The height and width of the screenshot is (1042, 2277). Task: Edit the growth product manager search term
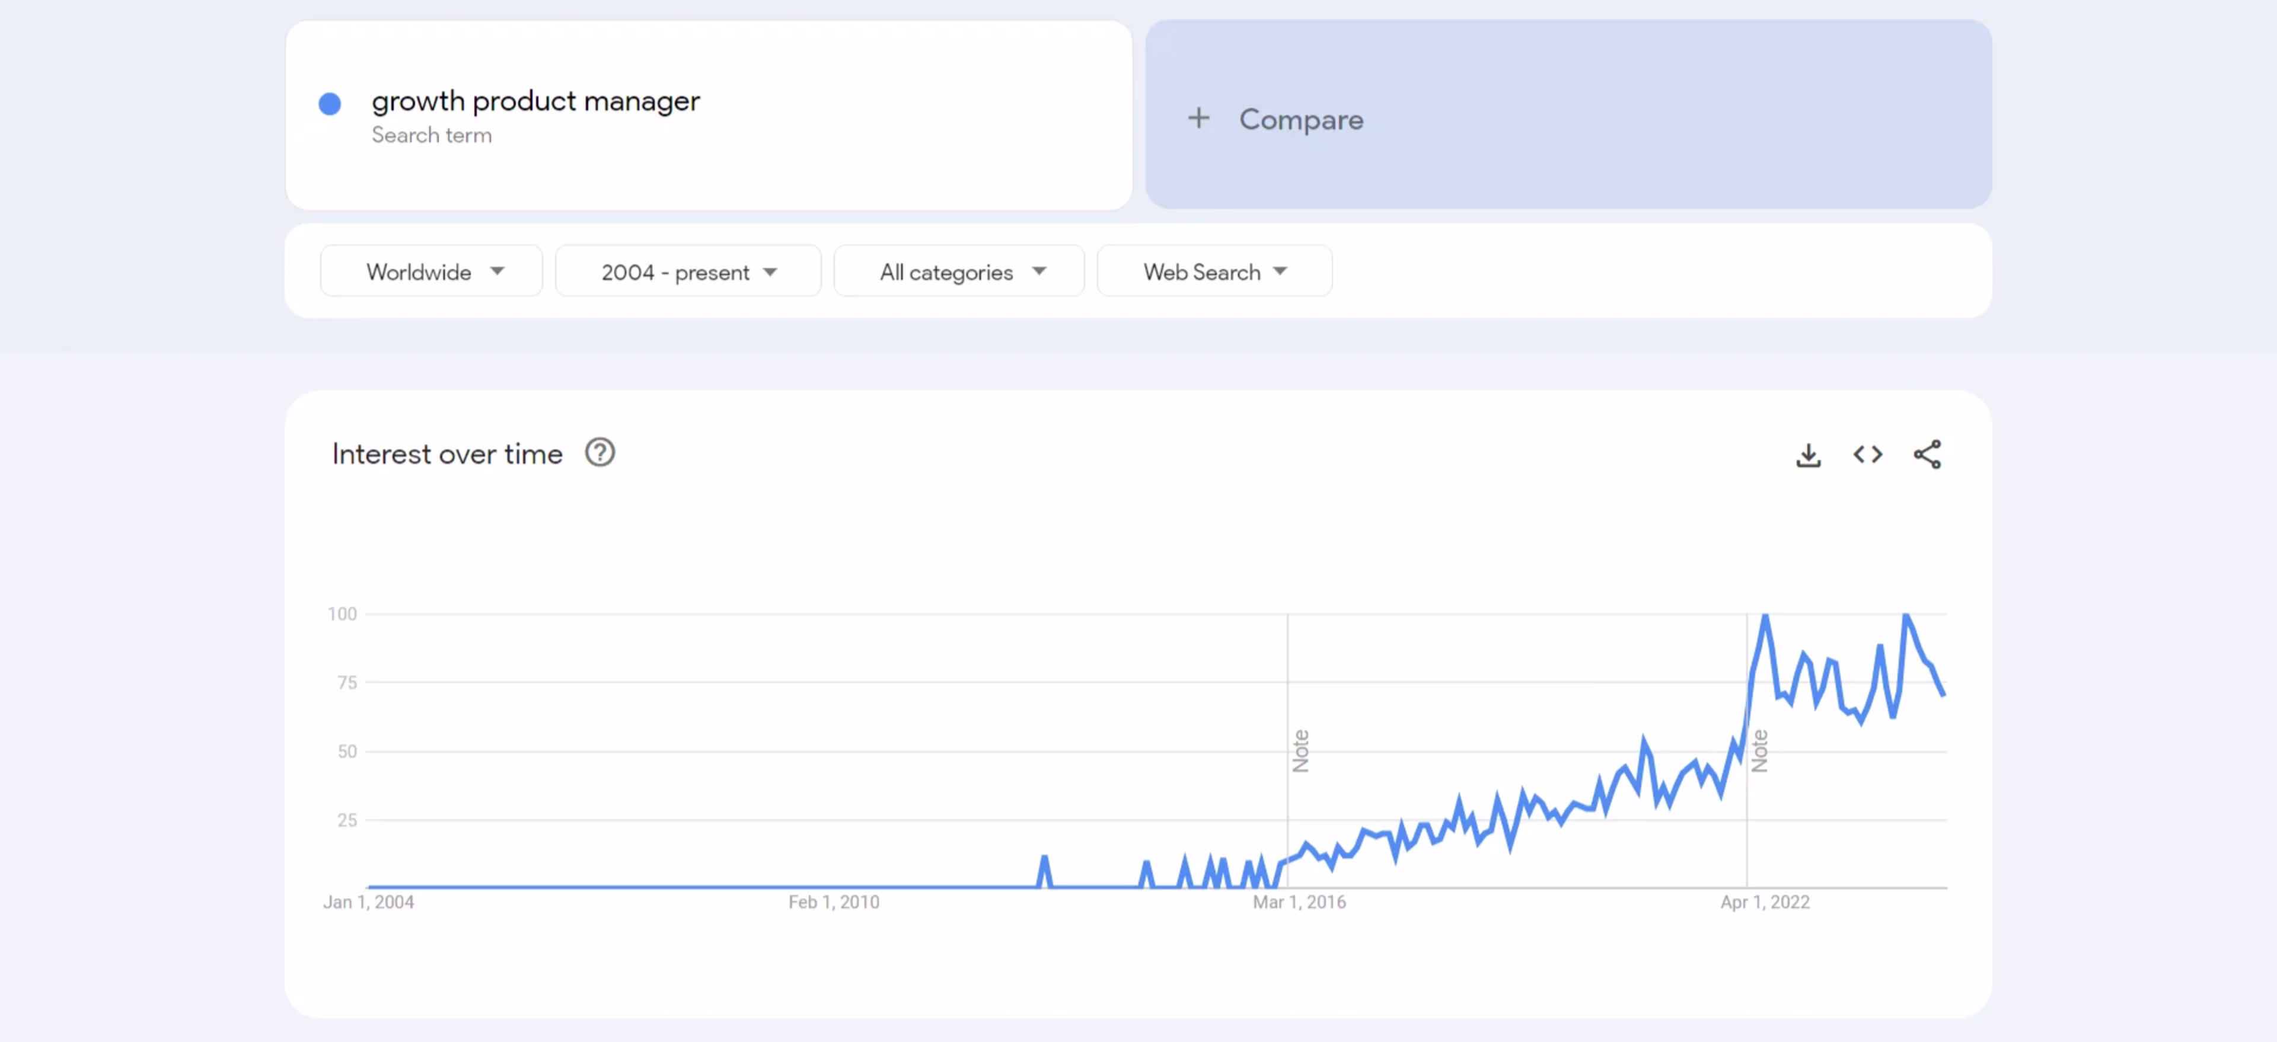(535, 101)
